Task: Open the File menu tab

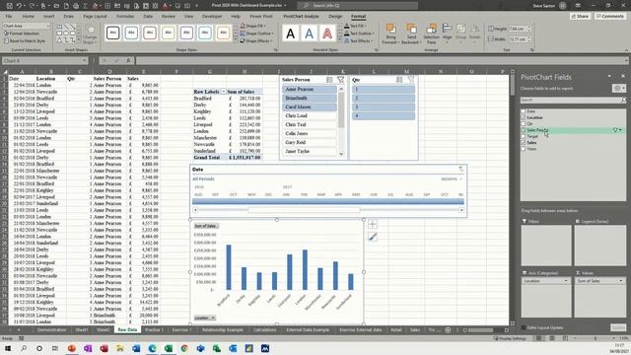Action: (9, 16)
